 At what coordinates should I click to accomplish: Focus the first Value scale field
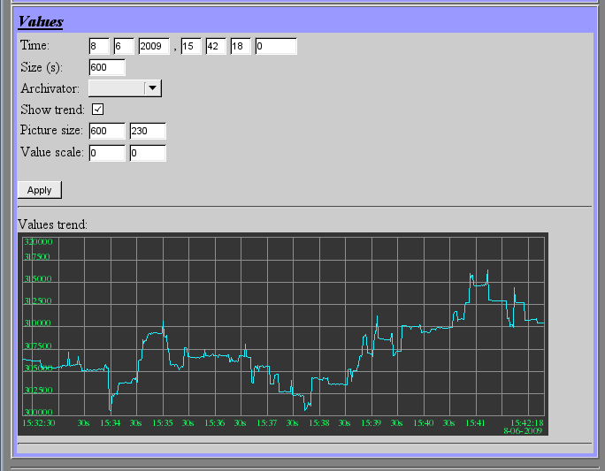(x=107, y=153)
